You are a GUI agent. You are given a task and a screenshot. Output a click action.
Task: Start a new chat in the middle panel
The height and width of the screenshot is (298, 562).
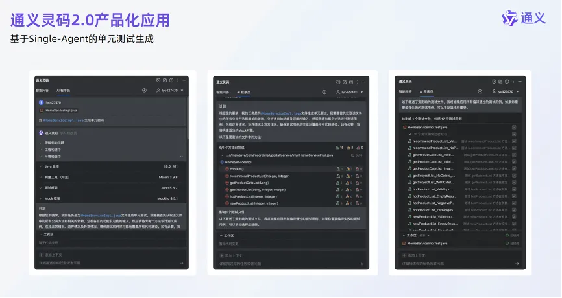point(344,82)
